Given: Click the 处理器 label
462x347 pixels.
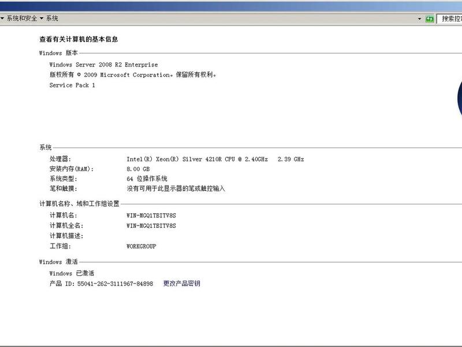Looking at the screenshot, I should [60, 159].
